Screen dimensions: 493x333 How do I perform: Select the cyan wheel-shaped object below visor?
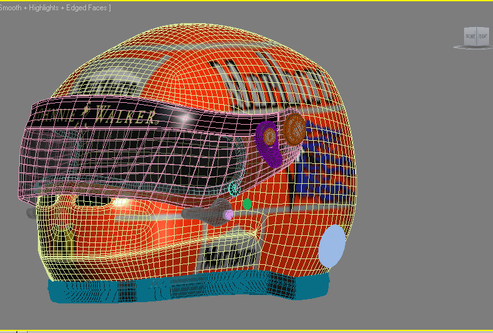point(234,188)
